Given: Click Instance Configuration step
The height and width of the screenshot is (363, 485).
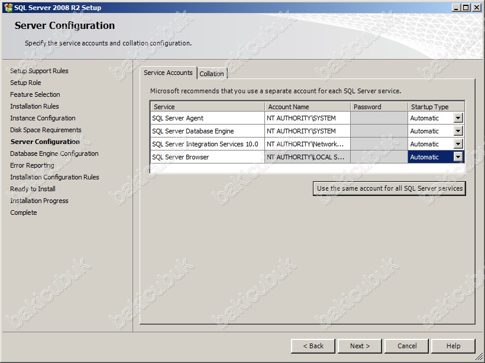Looking at the screenshot, I should [43, 118].
